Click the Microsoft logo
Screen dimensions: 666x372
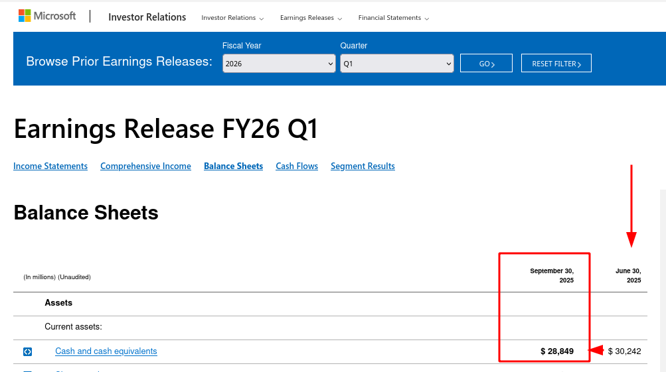[47, 16]
